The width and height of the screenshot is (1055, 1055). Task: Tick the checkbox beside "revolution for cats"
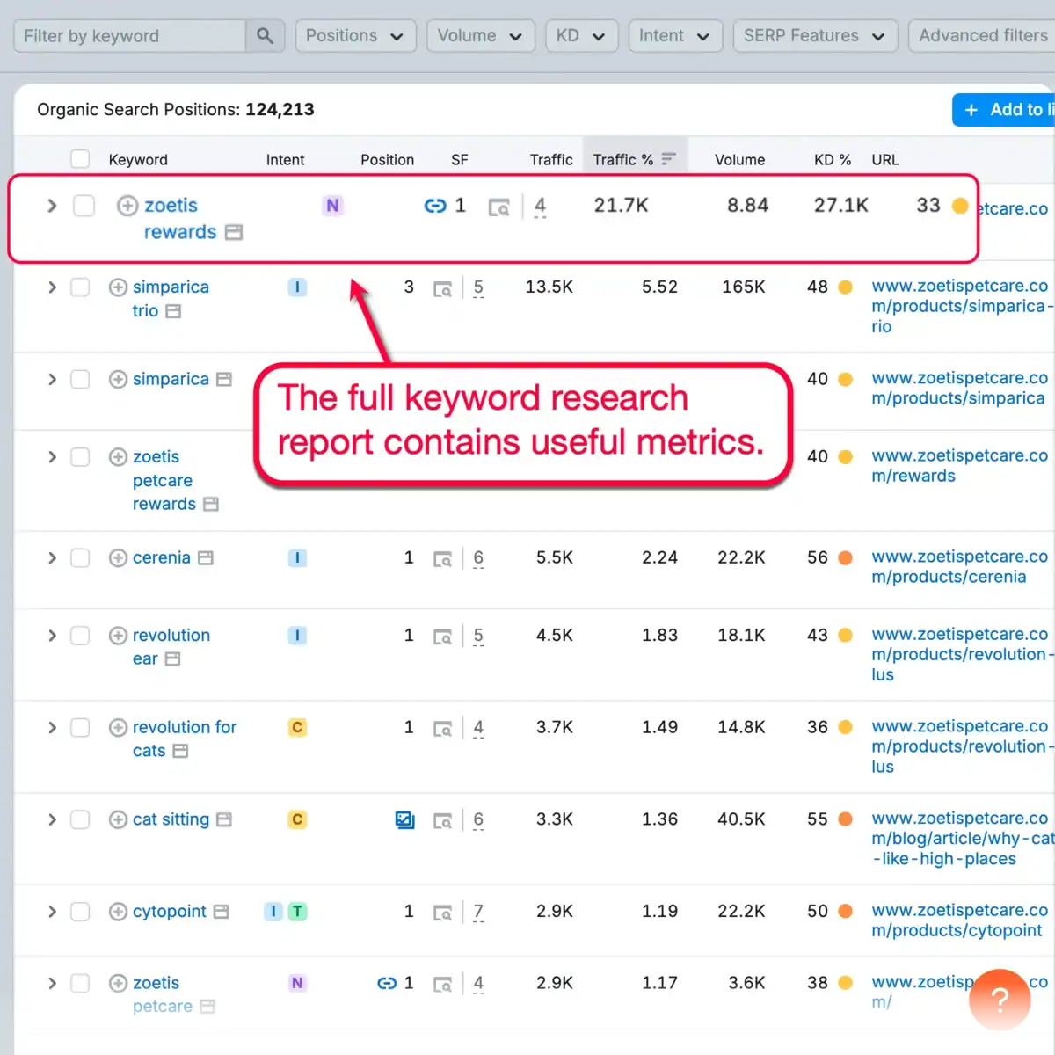[80, 727]
